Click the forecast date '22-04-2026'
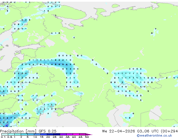Viewport: 178px width, 138px height. [x=122, y=131]
